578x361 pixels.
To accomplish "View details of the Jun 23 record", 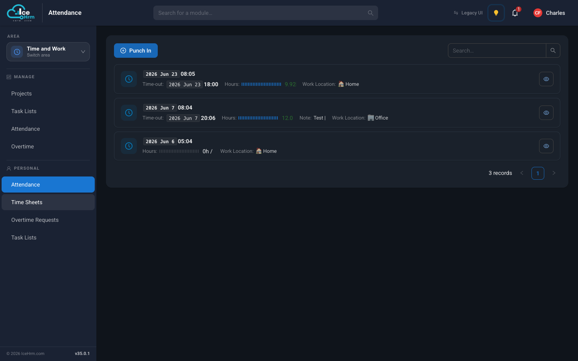I will click(546, 79).
